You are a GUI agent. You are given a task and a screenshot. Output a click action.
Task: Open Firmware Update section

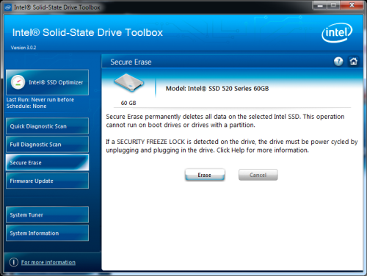point(48,181)
